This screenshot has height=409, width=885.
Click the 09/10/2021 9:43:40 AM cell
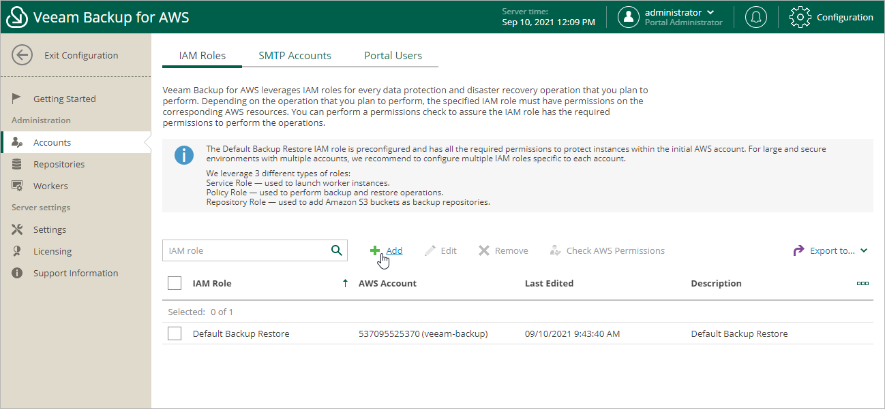(x=572, y=333)
